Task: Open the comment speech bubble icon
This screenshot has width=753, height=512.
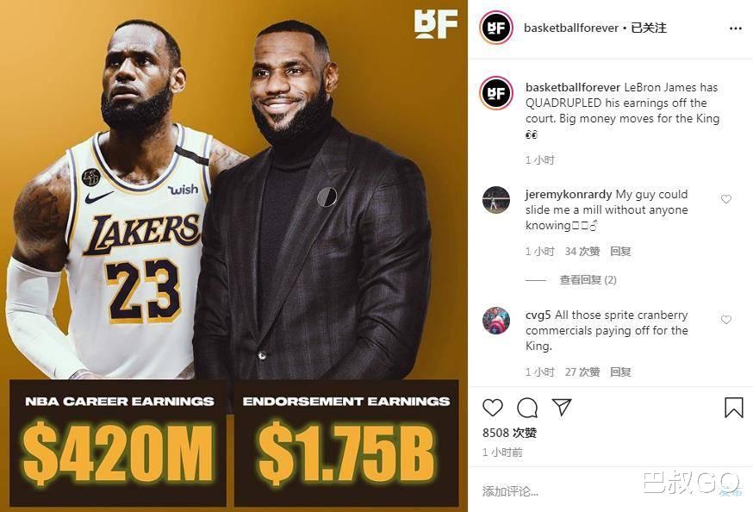Action: point(527,407)
